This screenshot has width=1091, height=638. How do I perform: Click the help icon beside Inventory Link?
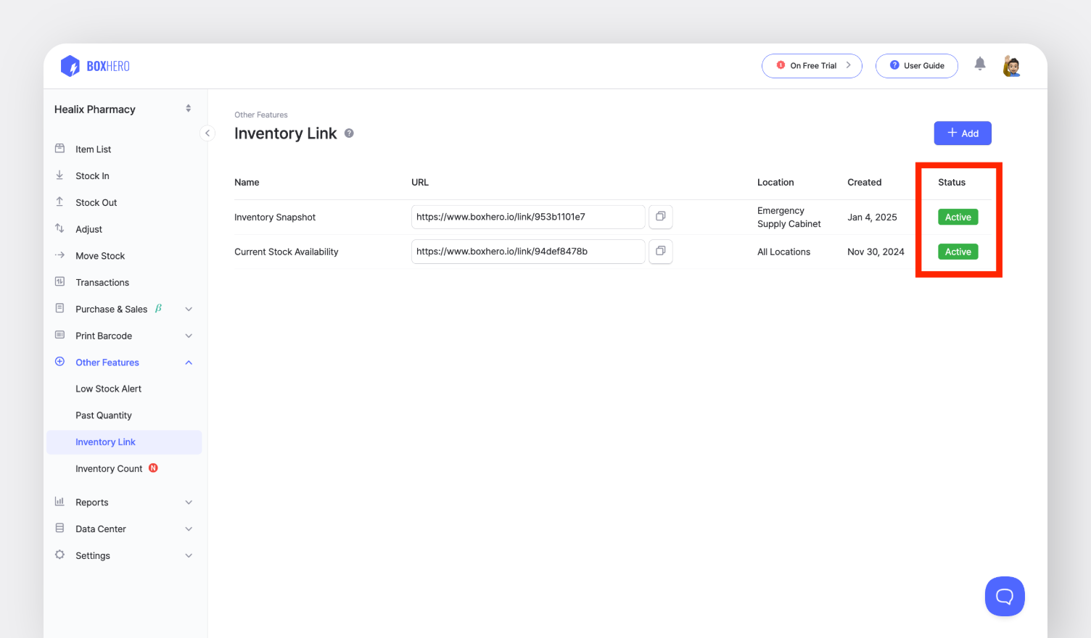pos(349,133)
